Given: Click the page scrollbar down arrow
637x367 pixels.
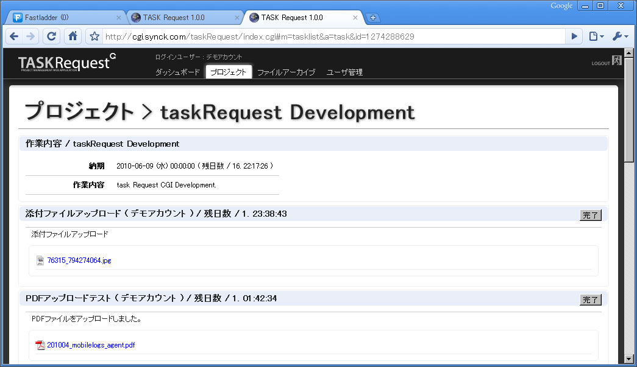Looking at the screenshot, I should (629, 359).
